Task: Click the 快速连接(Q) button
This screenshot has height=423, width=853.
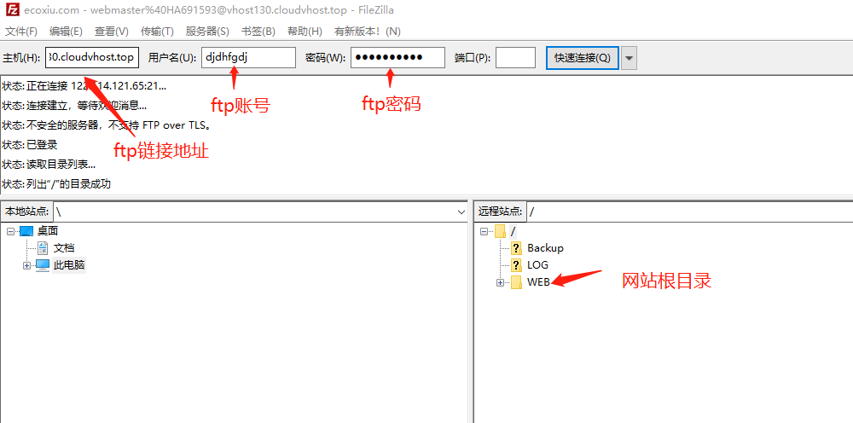Action: click(x=582, y=58)
